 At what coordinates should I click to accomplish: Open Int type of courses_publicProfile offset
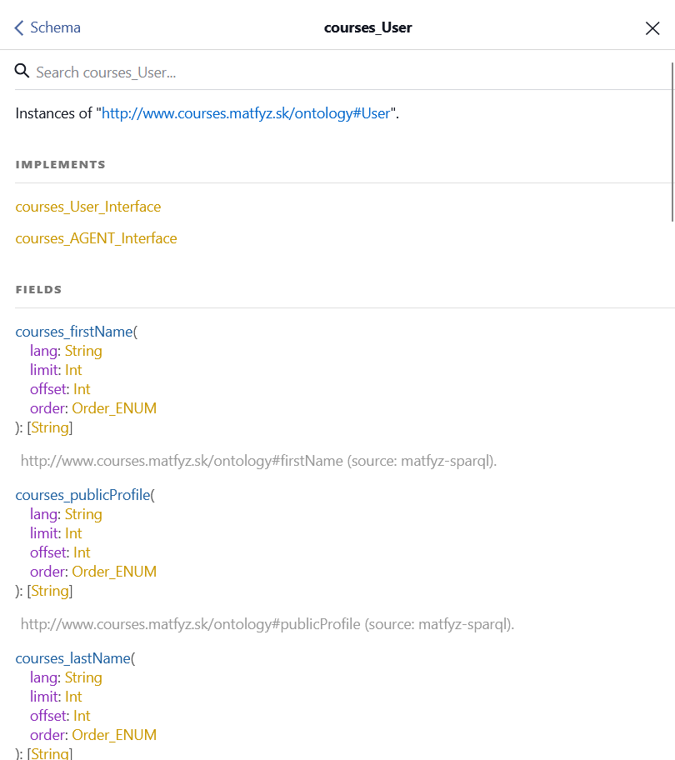click(x=82, y=552)
